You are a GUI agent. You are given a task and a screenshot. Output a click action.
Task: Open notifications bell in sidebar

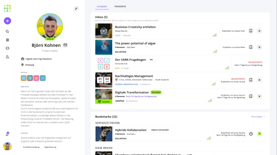(x=7, y=134)
